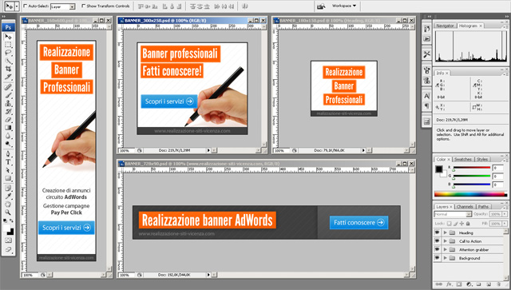Hide the Call to Action layer group

pos(437,241)
